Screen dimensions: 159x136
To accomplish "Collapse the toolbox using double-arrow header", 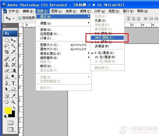I will (x=5, y=25).
